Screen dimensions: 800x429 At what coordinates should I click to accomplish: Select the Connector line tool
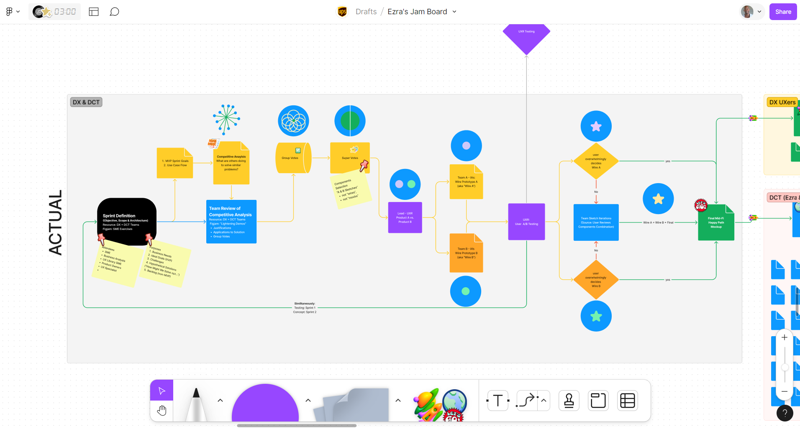pos(527,401)
